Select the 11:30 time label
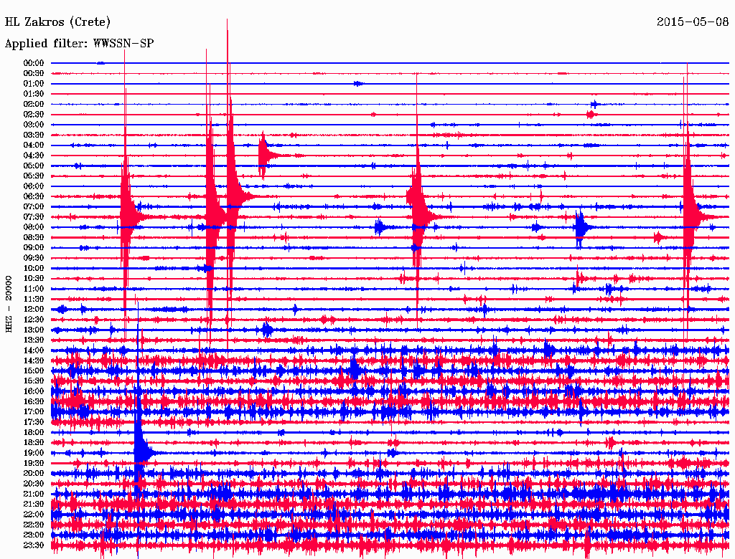Screen dimensions: 735x559 point(34,299)
